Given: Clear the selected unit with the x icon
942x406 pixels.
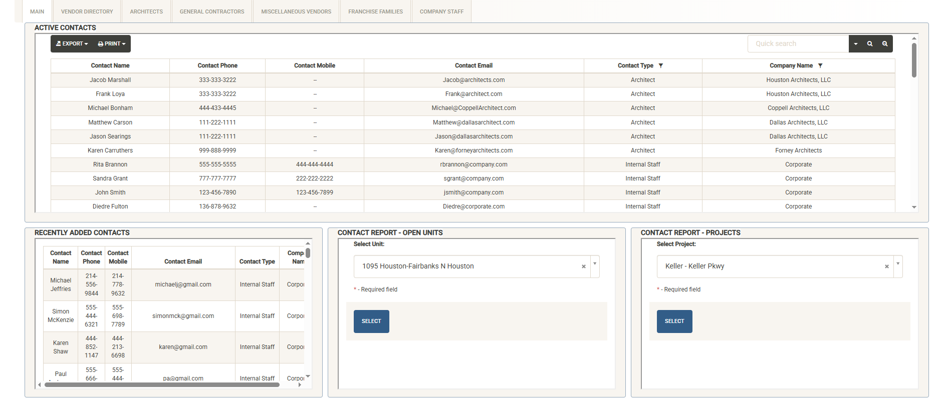Looking at the screenshot, I should coord(583,266).
